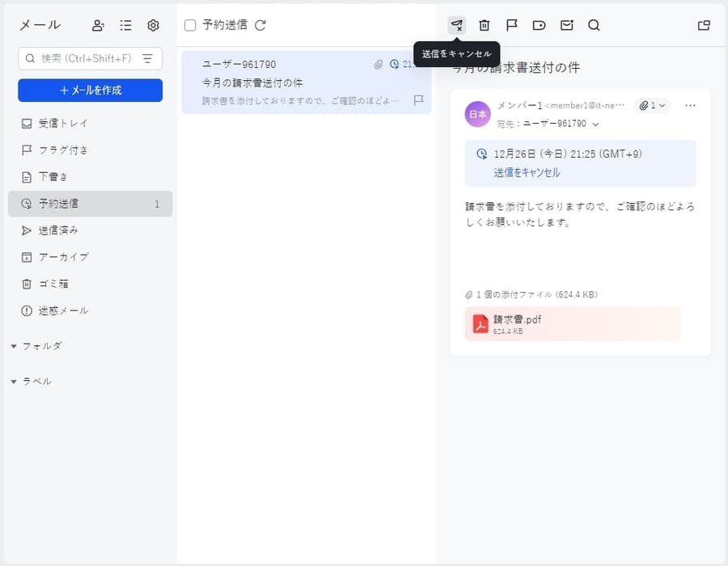Delete the scheduled email with trash icon
Image resolution: width=728 pixels, height=566 pixels.
coord(485,25)
